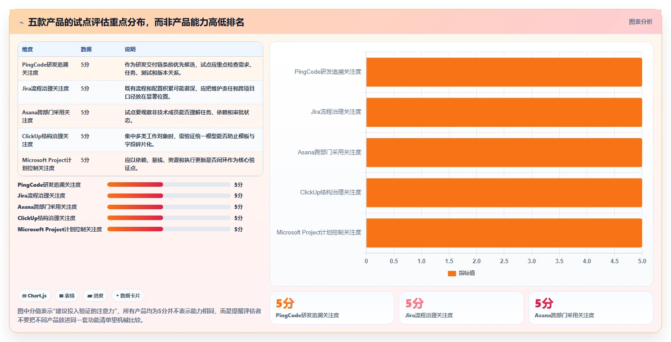
Task: Click the PingCode label on the chart axis
Action: click(328, 72)
